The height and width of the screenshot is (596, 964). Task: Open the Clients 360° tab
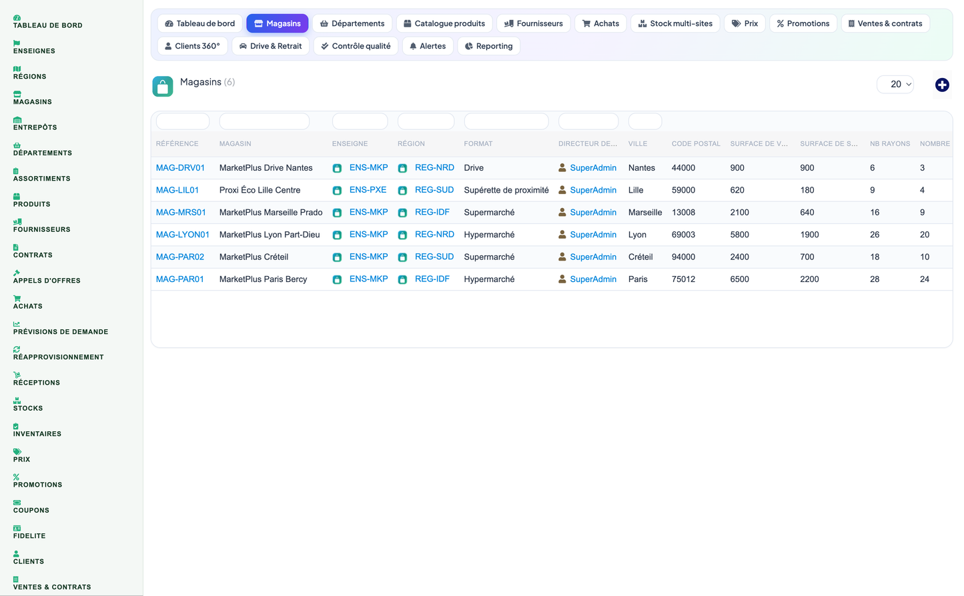point(192,46)
